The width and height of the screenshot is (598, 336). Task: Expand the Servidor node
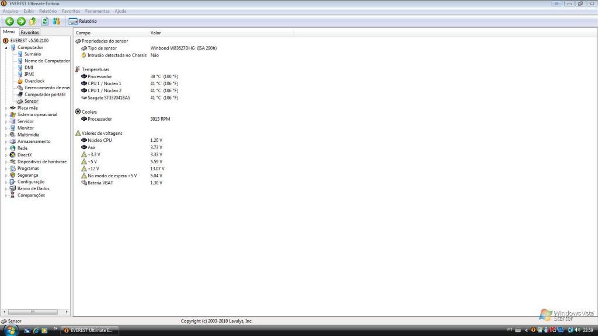point(6,121)
